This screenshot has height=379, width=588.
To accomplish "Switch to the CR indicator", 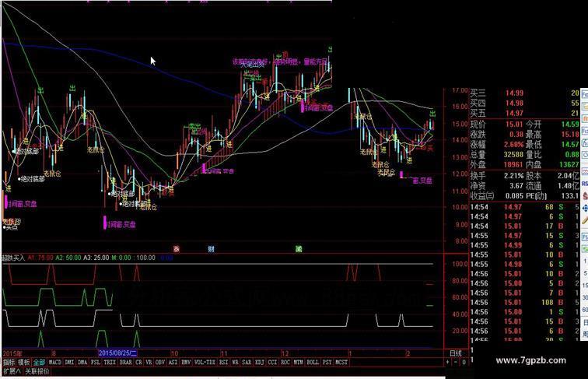I will click(138, 363).
